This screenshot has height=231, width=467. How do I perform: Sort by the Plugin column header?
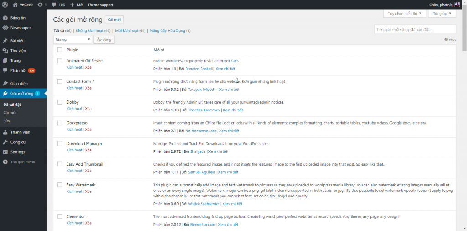pyautogui.click(x=73, y=50)
